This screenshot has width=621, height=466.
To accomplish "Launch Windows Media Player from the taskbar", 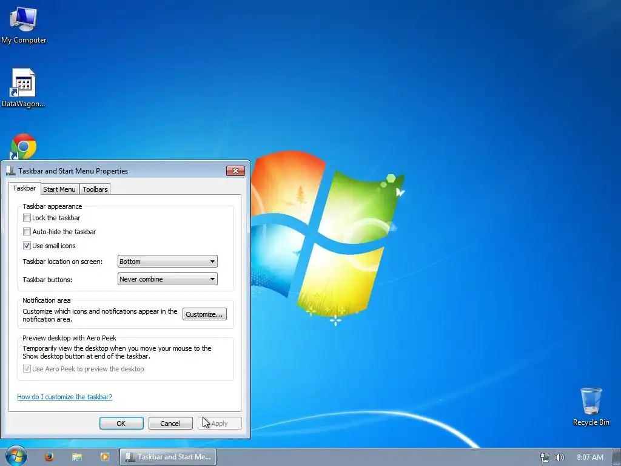I will pyautogui.click(x=104, y=457).
